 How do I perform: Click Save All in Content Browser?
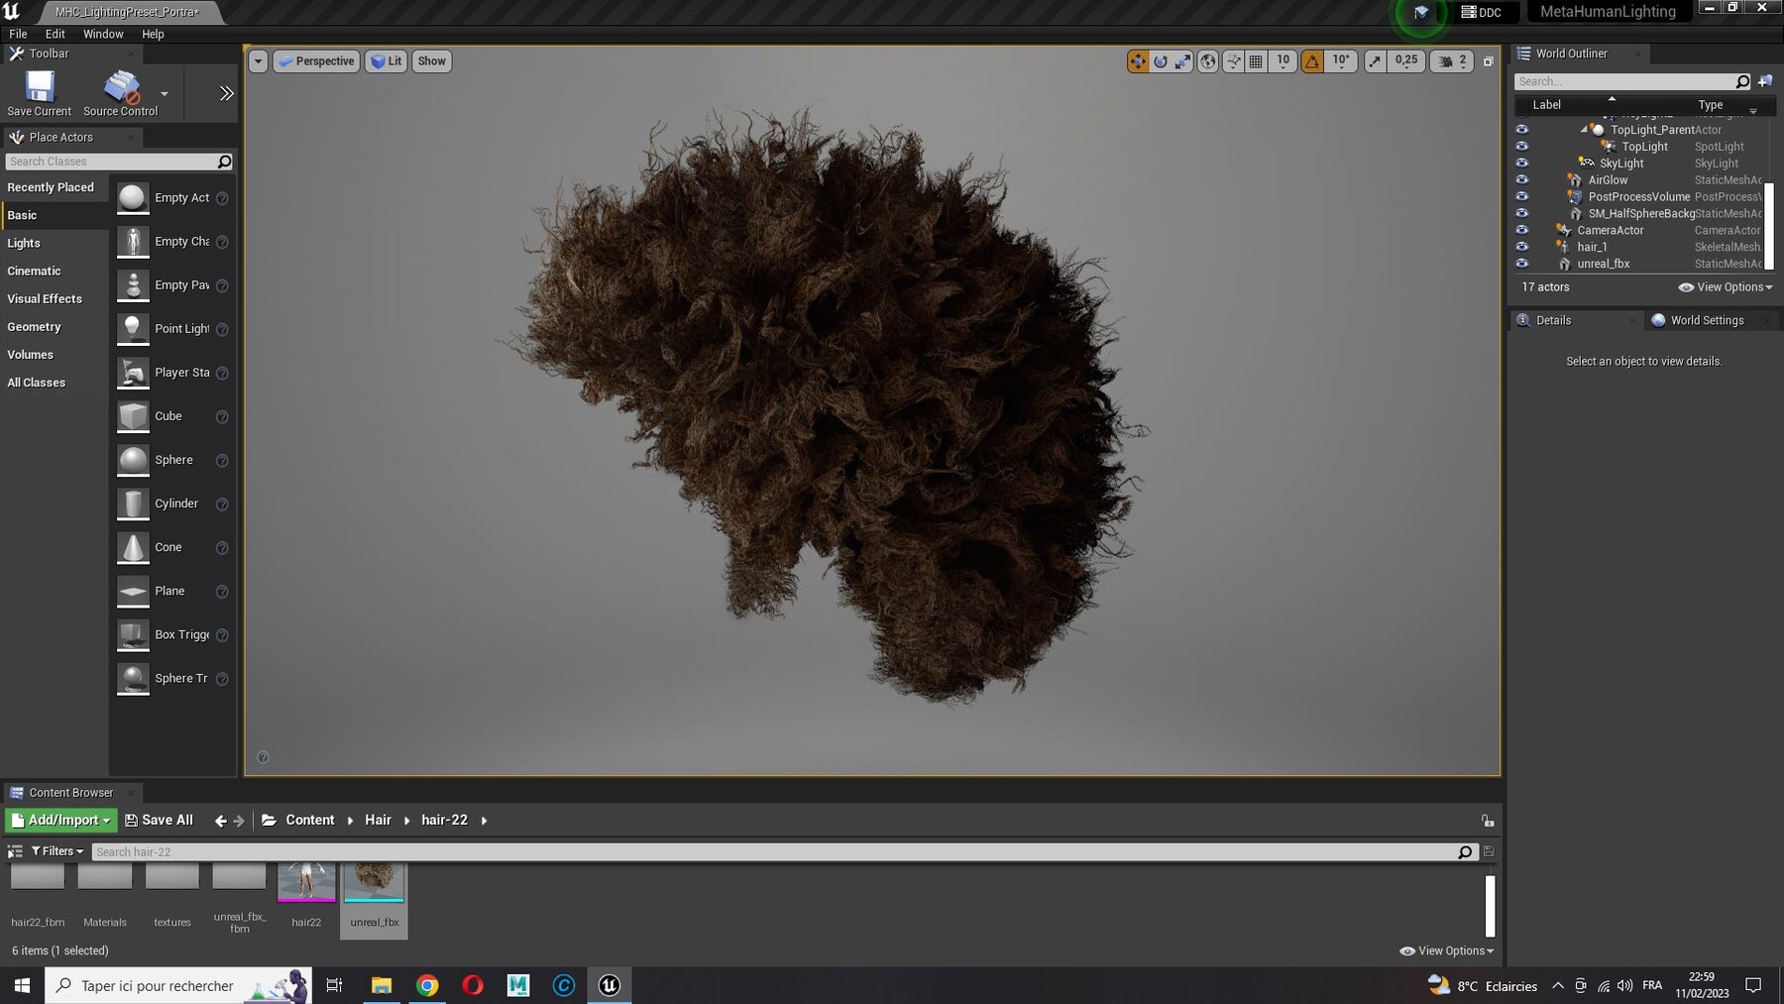159,820
